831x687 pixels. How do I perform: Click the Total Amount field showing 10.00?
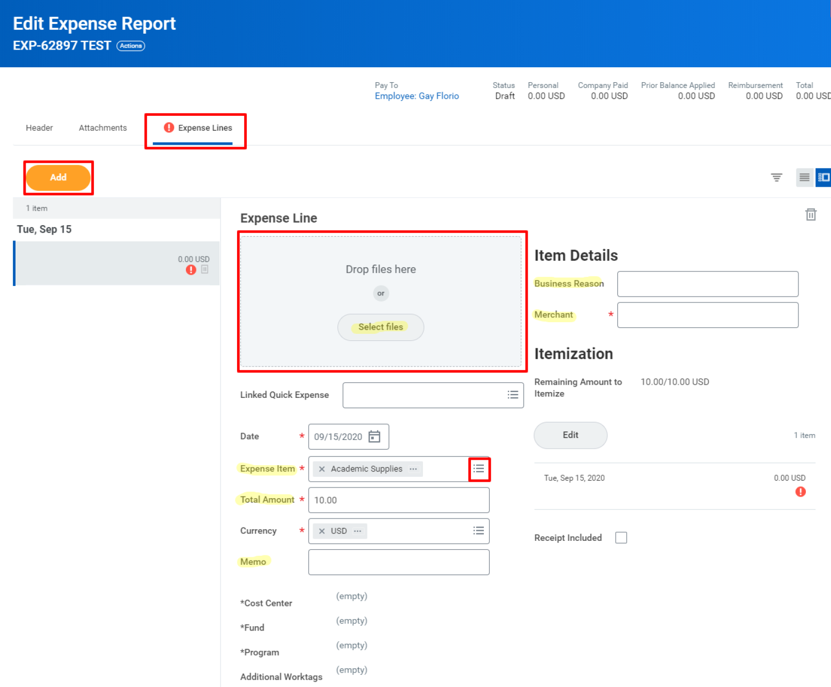coord(399,500)
